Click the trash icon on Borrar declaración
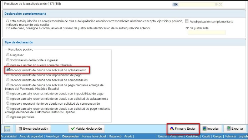The height and width of the screenshot is (140, 248). pyautogui.click(x=20, y=129)
